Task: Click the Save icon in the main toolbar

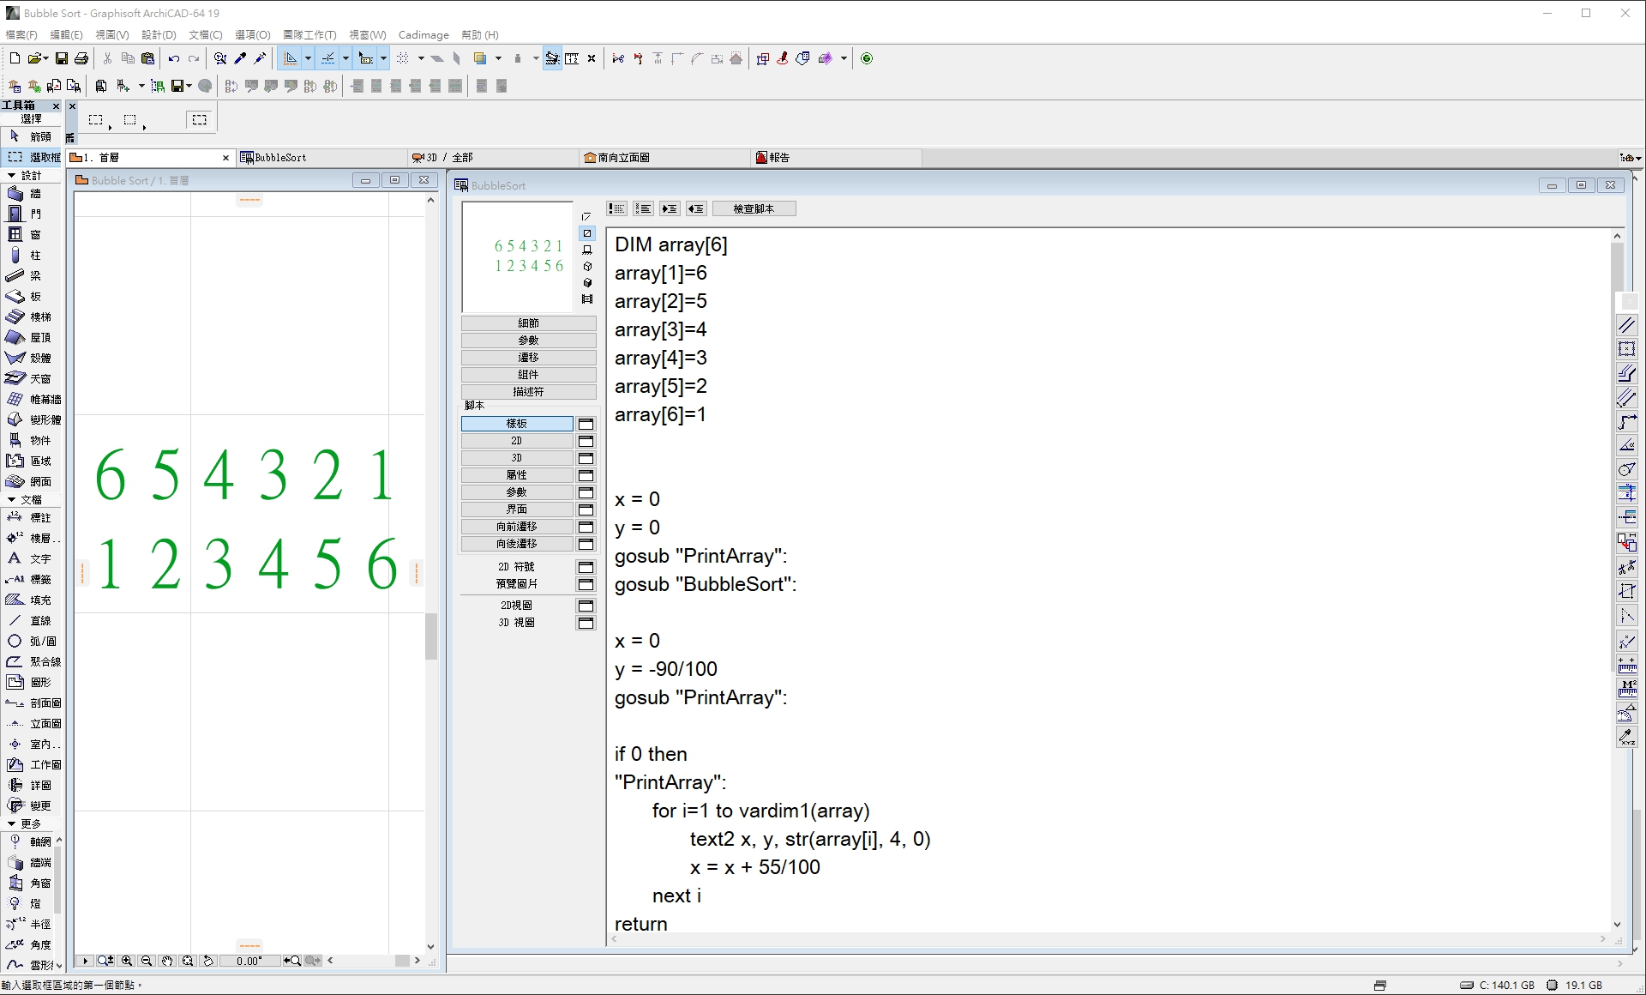Action: coord(62,58)
